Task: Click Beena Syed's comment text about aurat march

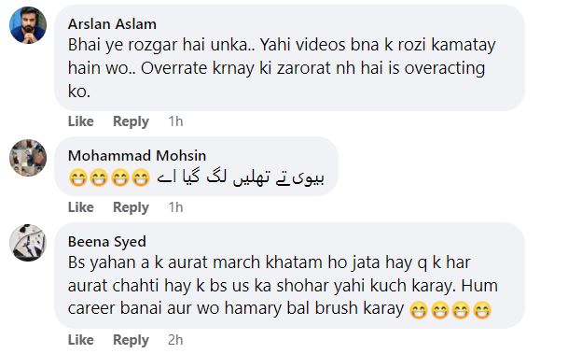Action: click(283, 285)
